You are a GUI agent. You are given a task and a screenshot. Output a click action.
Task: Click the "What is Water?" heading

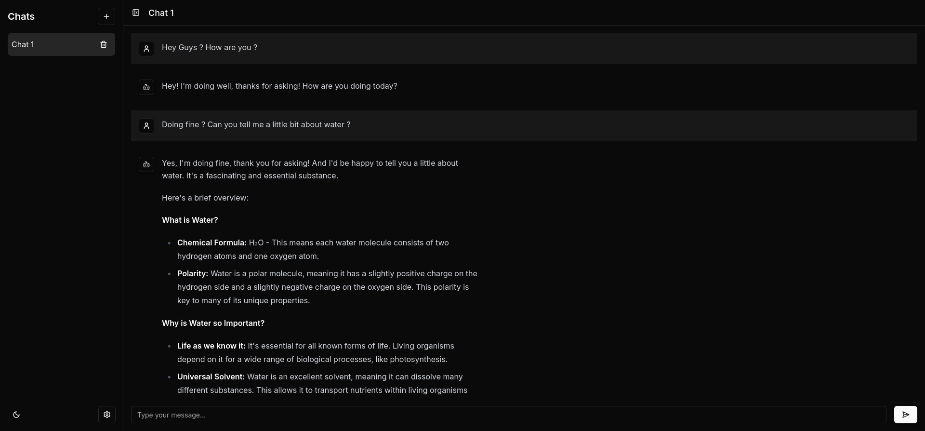click(x=190, y=220)
